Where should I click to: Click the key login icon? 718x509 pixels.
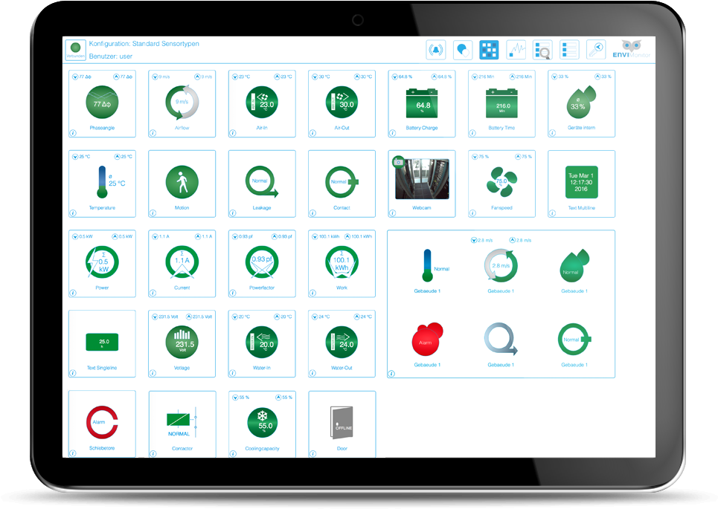(596, 50)
